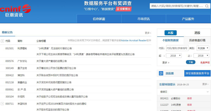The height and width of the screenshot is (111, 211).
Task: Click the 下载 button
Action: click(191, 62)
